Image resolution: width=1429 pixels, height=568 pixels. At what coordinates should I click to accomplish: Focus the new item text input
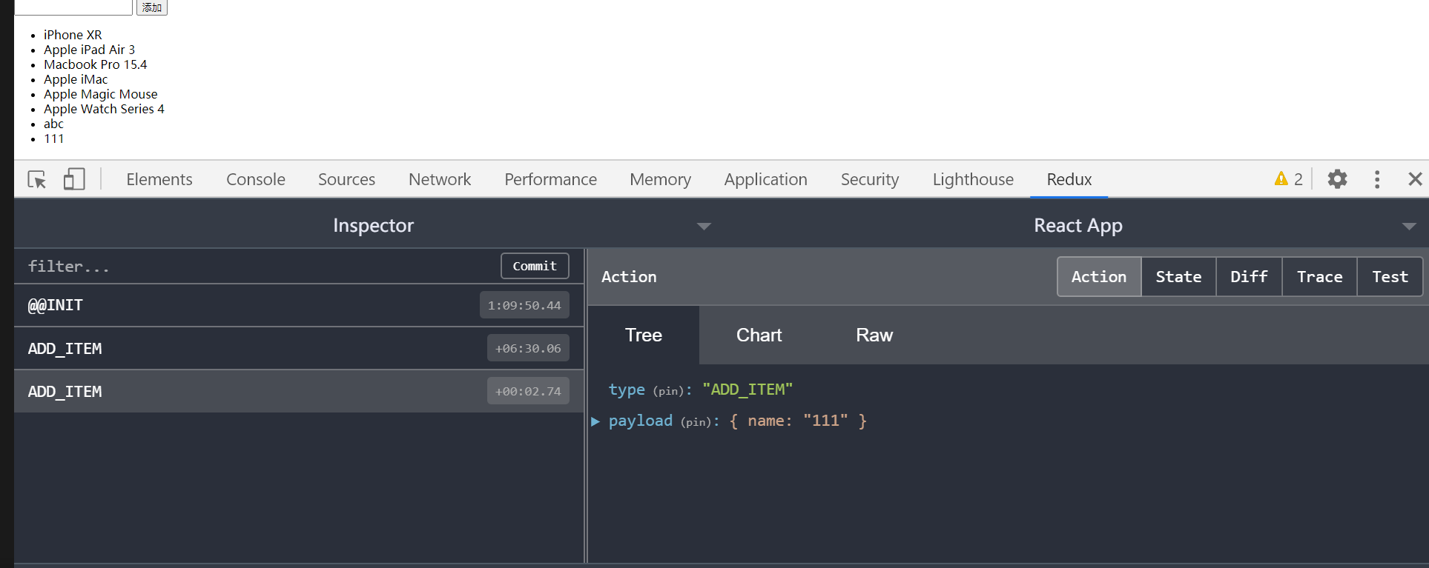(x=73, y=7)
